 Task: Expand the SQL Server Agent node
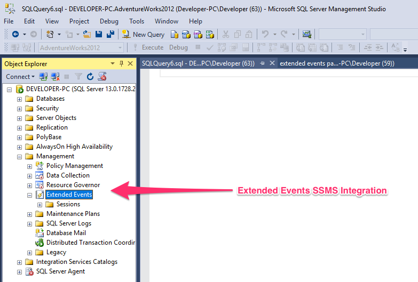pos(19,272)
